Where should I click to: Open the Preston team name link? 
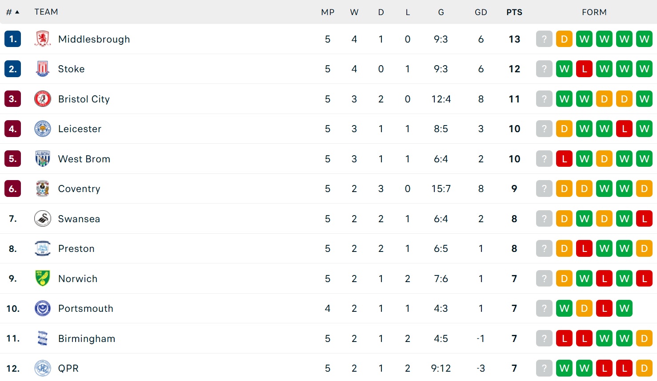pyautogui.click(x=76, y=248)
